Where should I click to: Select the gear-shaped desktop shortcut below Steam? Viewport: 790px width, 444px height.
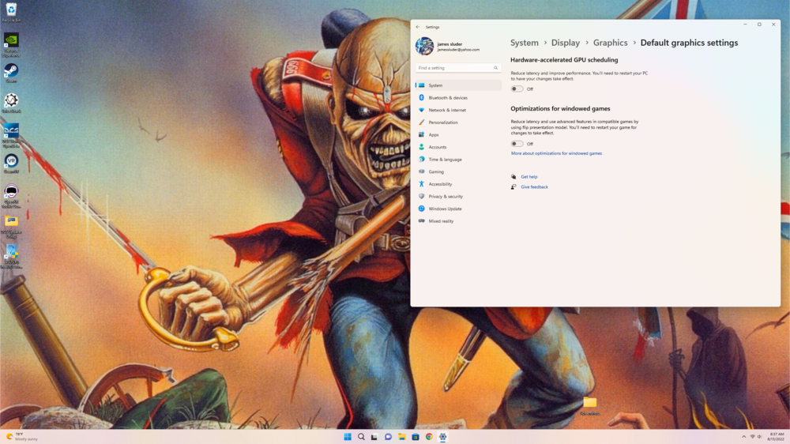click(11, 103)
